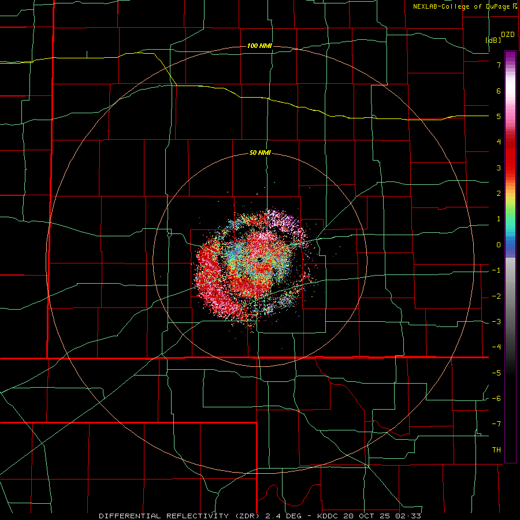520x520 pixels.
Task: Click the radar site center dot
Action: pyautogui.click(x=259, y=259)
